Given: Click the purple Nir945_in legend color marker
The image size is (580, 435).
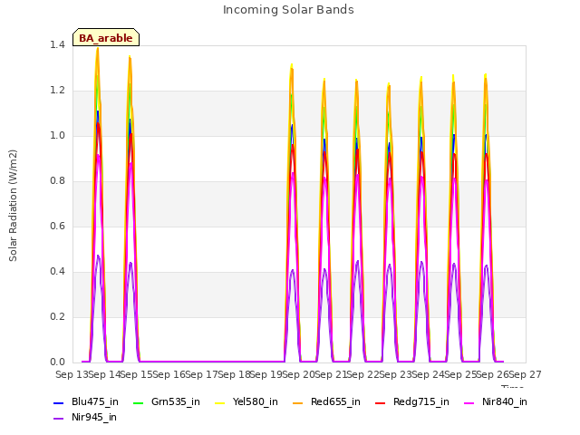Looking at the screenshot, I should click(58, 419).
